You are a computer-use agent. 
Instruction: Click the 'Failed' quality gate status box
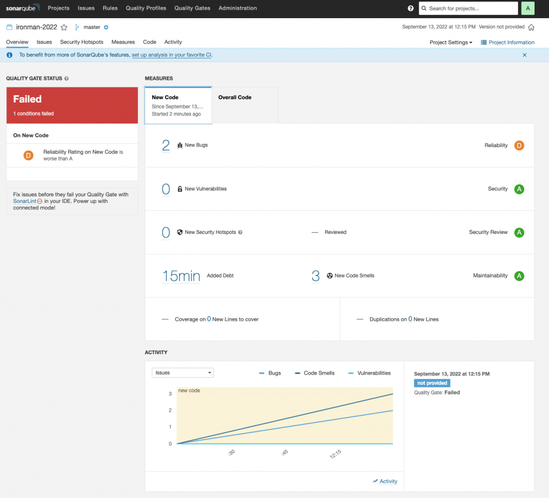coord(72,105)
